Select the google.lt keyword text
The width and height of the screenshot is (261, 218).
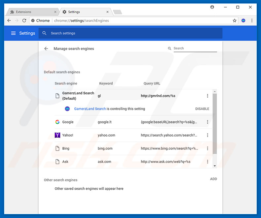(x=104, y=122)
